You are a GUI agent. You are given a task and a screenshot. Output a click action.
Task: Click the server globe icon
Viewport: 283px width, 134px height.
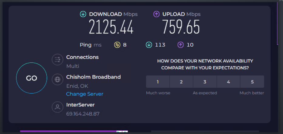point(57,80)
